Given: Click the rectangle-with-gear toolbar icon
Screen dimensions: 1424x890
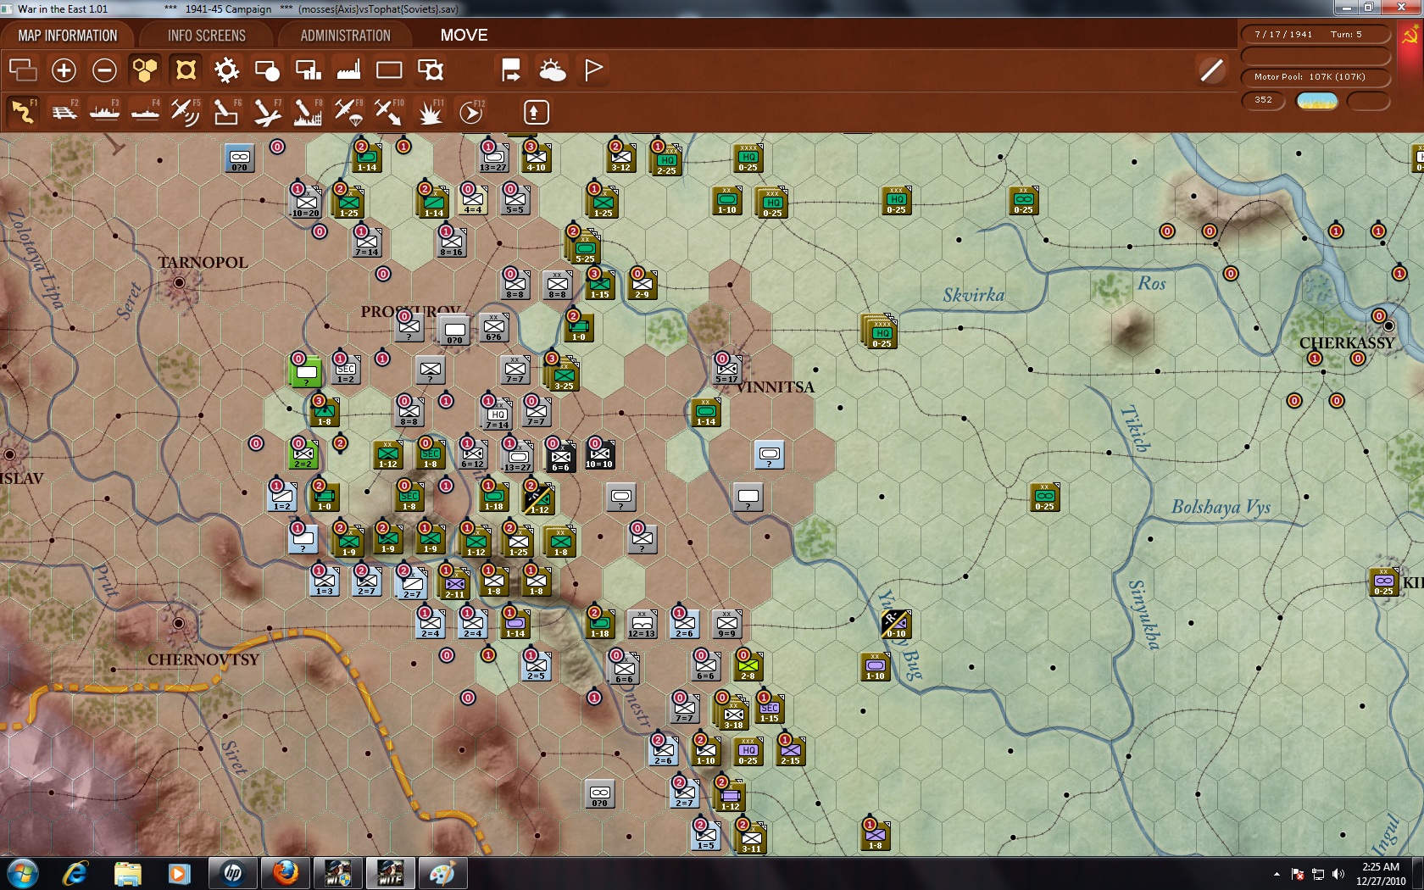Looking at the screenshot, I should pos(431,70).
